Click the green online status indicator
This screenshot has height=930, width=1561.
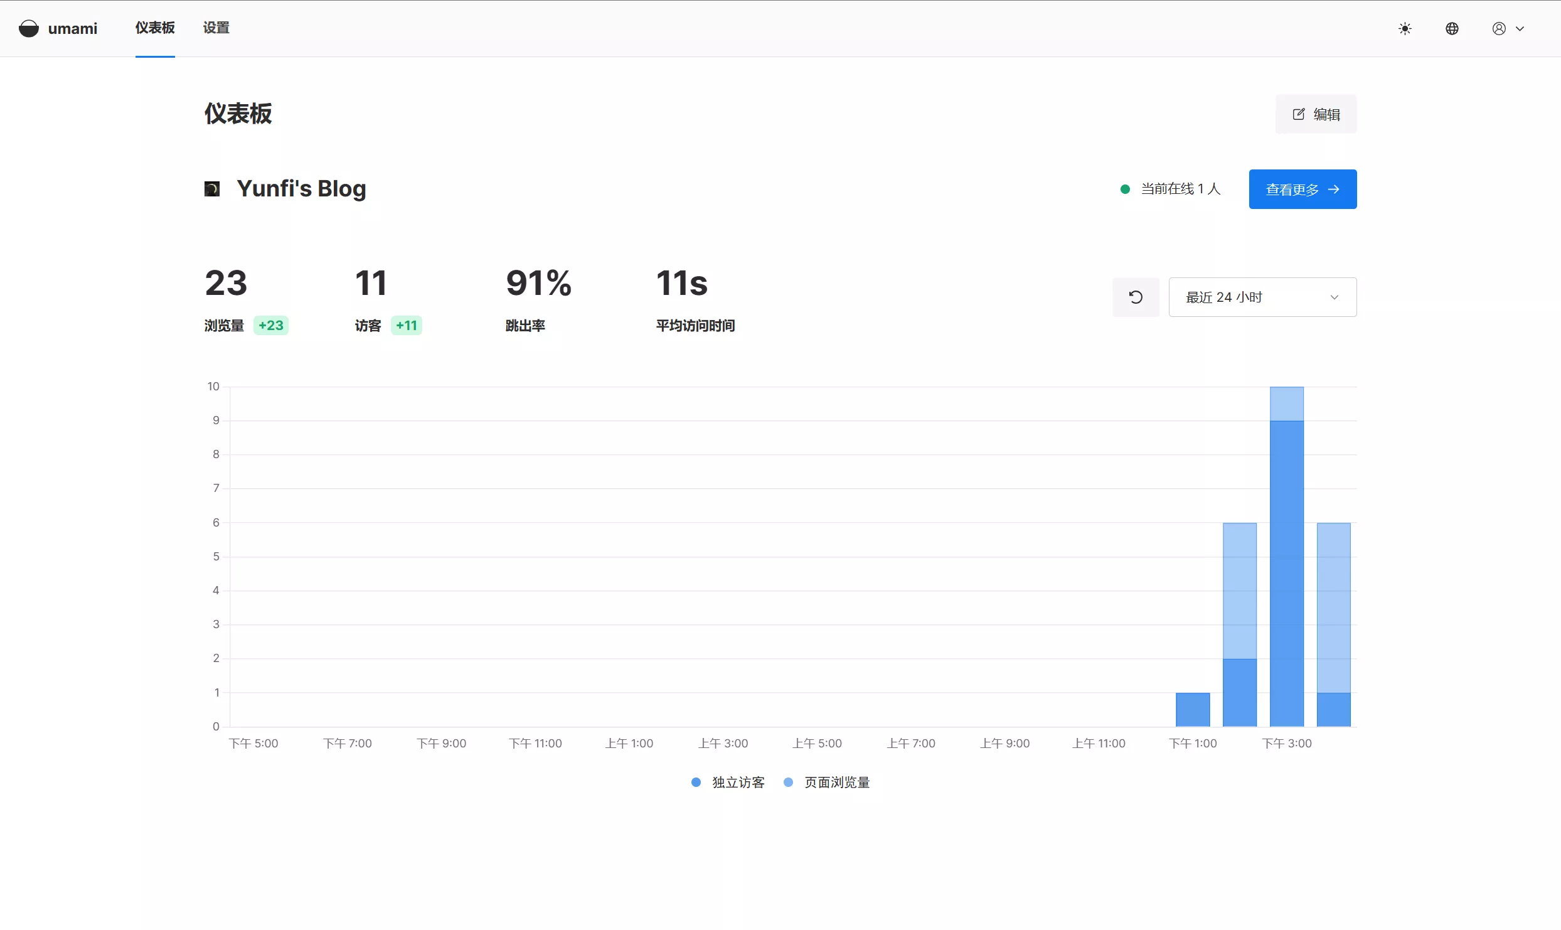click(x=1125, y=188)
